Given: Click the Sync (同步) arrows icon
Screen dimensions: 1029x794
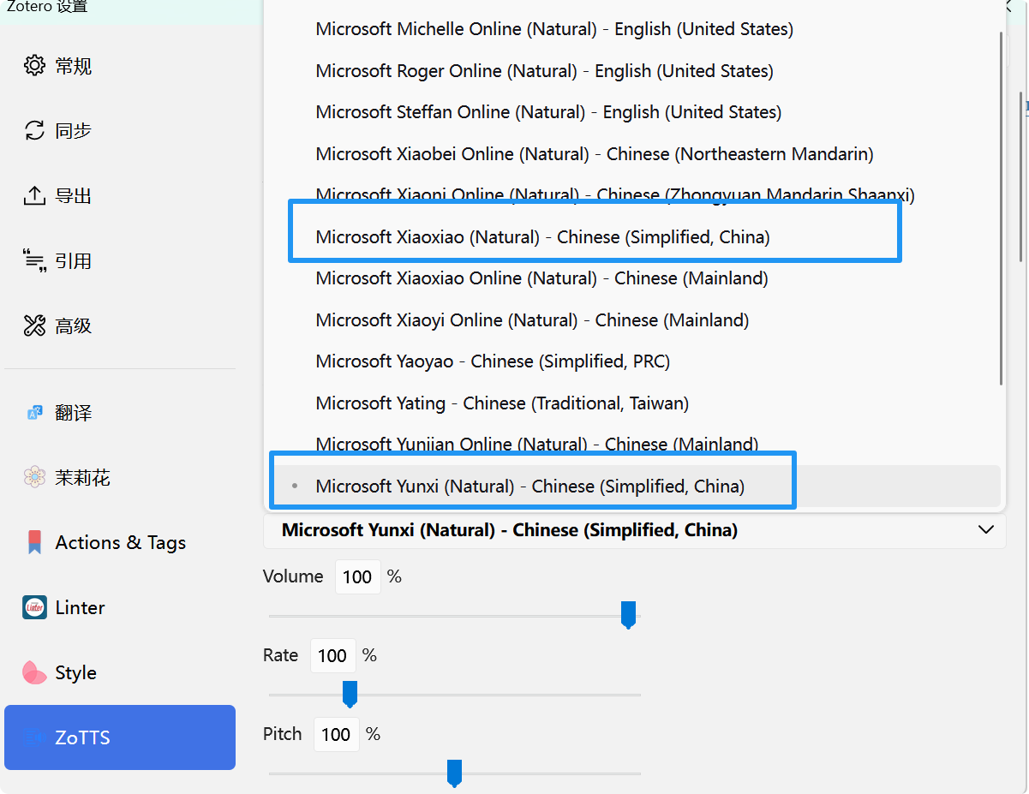Looking at the screenshot, I should click(34, 131).
